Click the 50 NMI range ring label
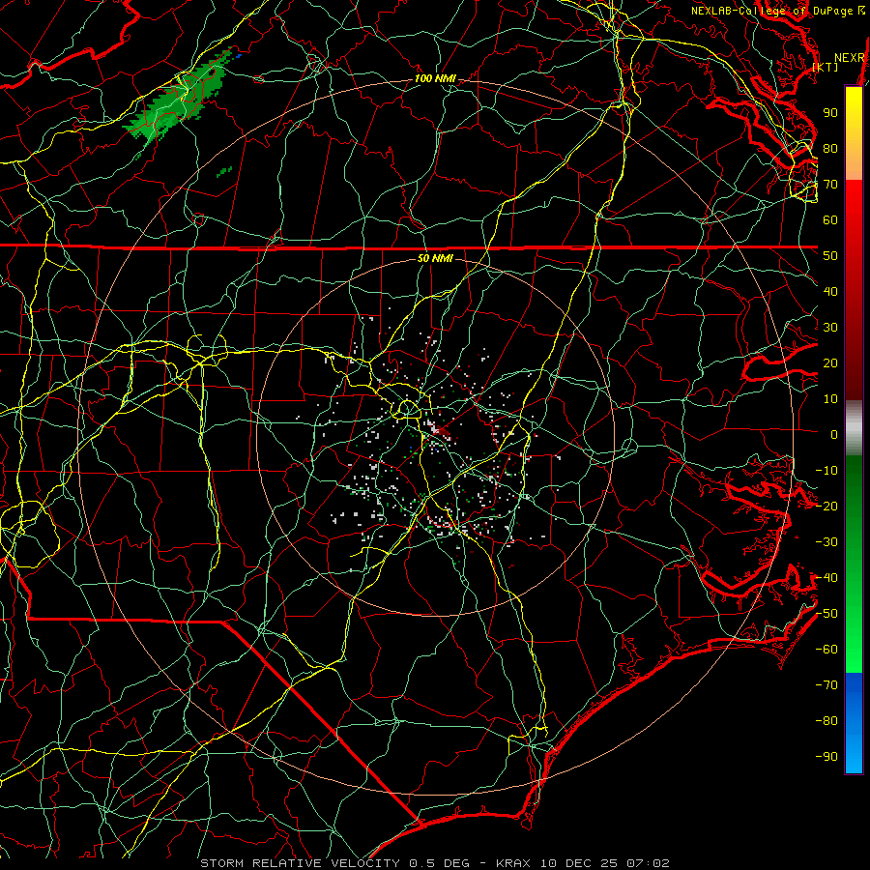 point(435,258)
